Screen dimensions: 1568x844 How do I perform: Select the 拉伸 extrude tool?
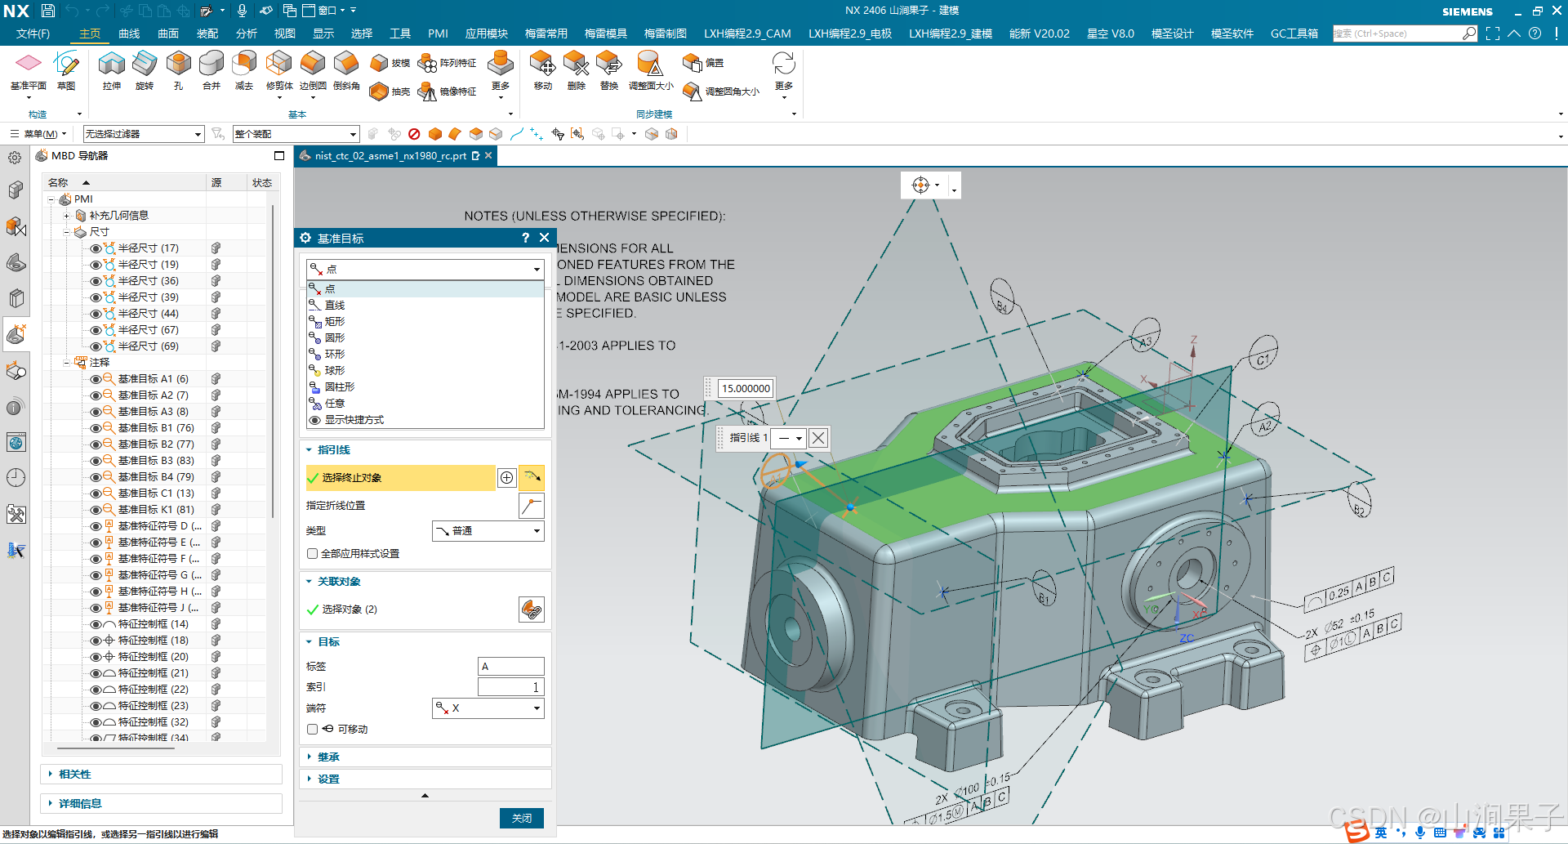pos(112,71)
